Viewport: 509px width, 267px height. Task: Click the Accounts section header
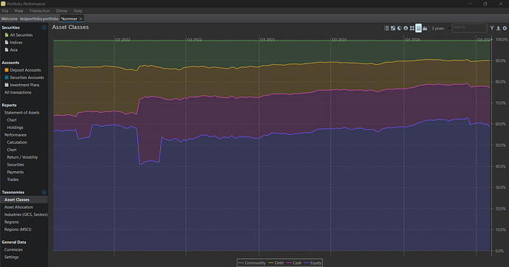[10, 63]
